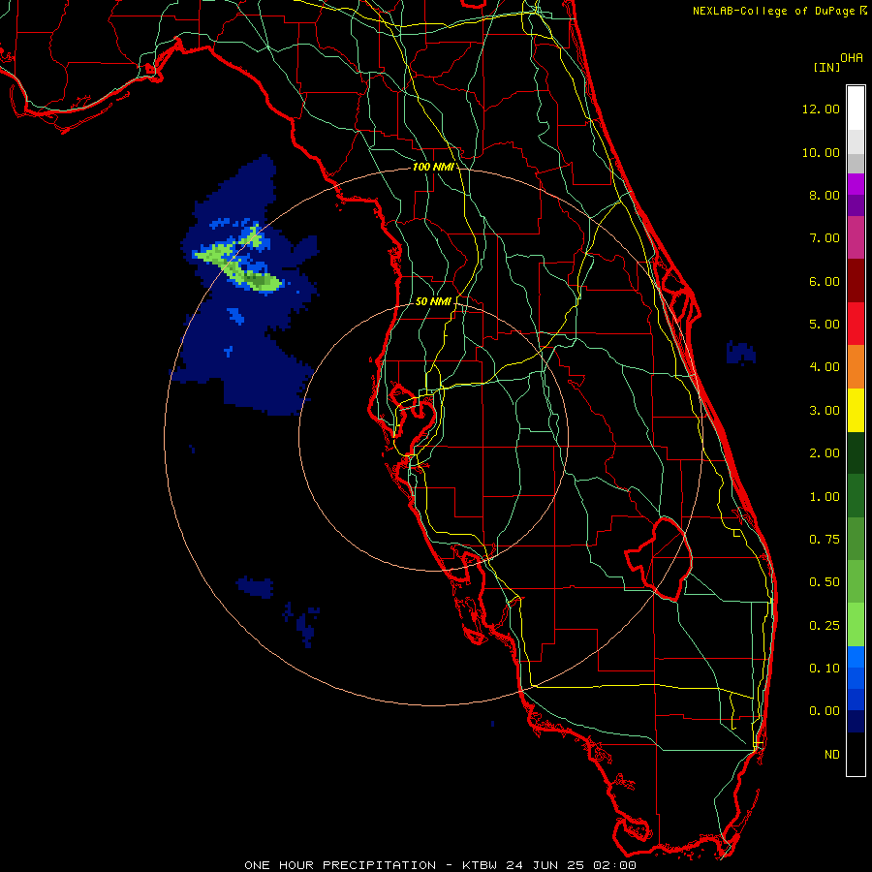Image resolution: width=872 pixels, height=872 pixels.
Task: Click the ND legend label
Action: [x=832, y=755]
